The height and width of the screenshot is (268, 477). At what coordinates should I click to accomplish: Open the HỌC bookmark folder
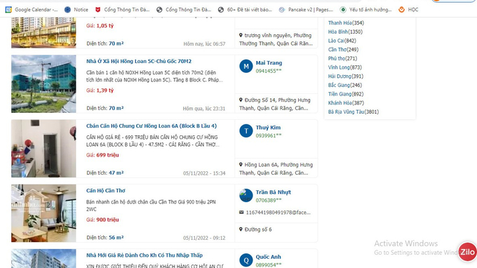(408, 10)
